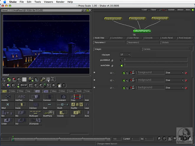Add an Interlace node

coord(35,106)
